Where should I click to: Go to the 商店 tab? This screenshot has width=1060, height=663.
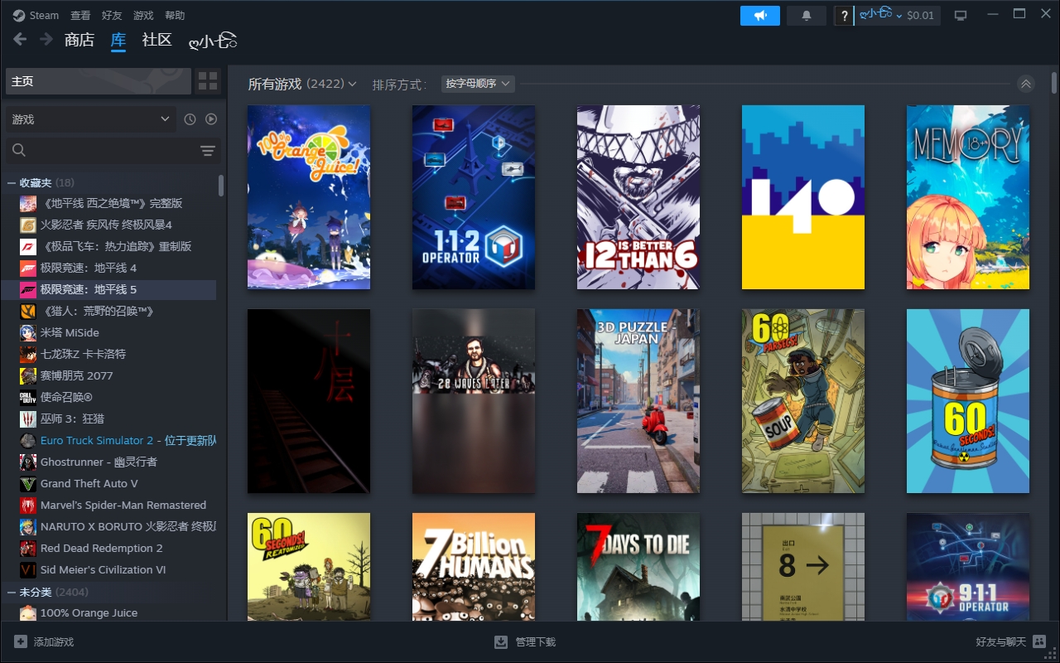coord(79,40)
